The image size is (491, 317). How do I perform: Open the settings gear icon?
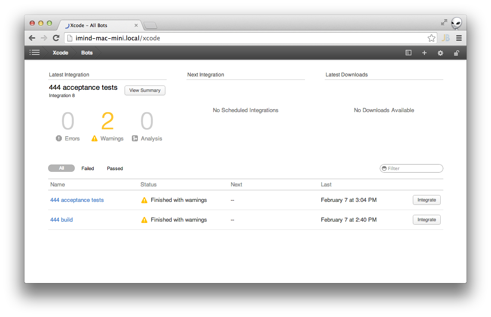(x=440, y=53)
